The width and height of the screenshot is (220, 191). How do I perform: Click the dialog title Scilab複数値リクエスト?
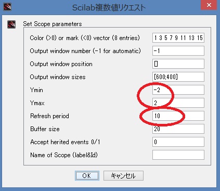tap(109, 8)
